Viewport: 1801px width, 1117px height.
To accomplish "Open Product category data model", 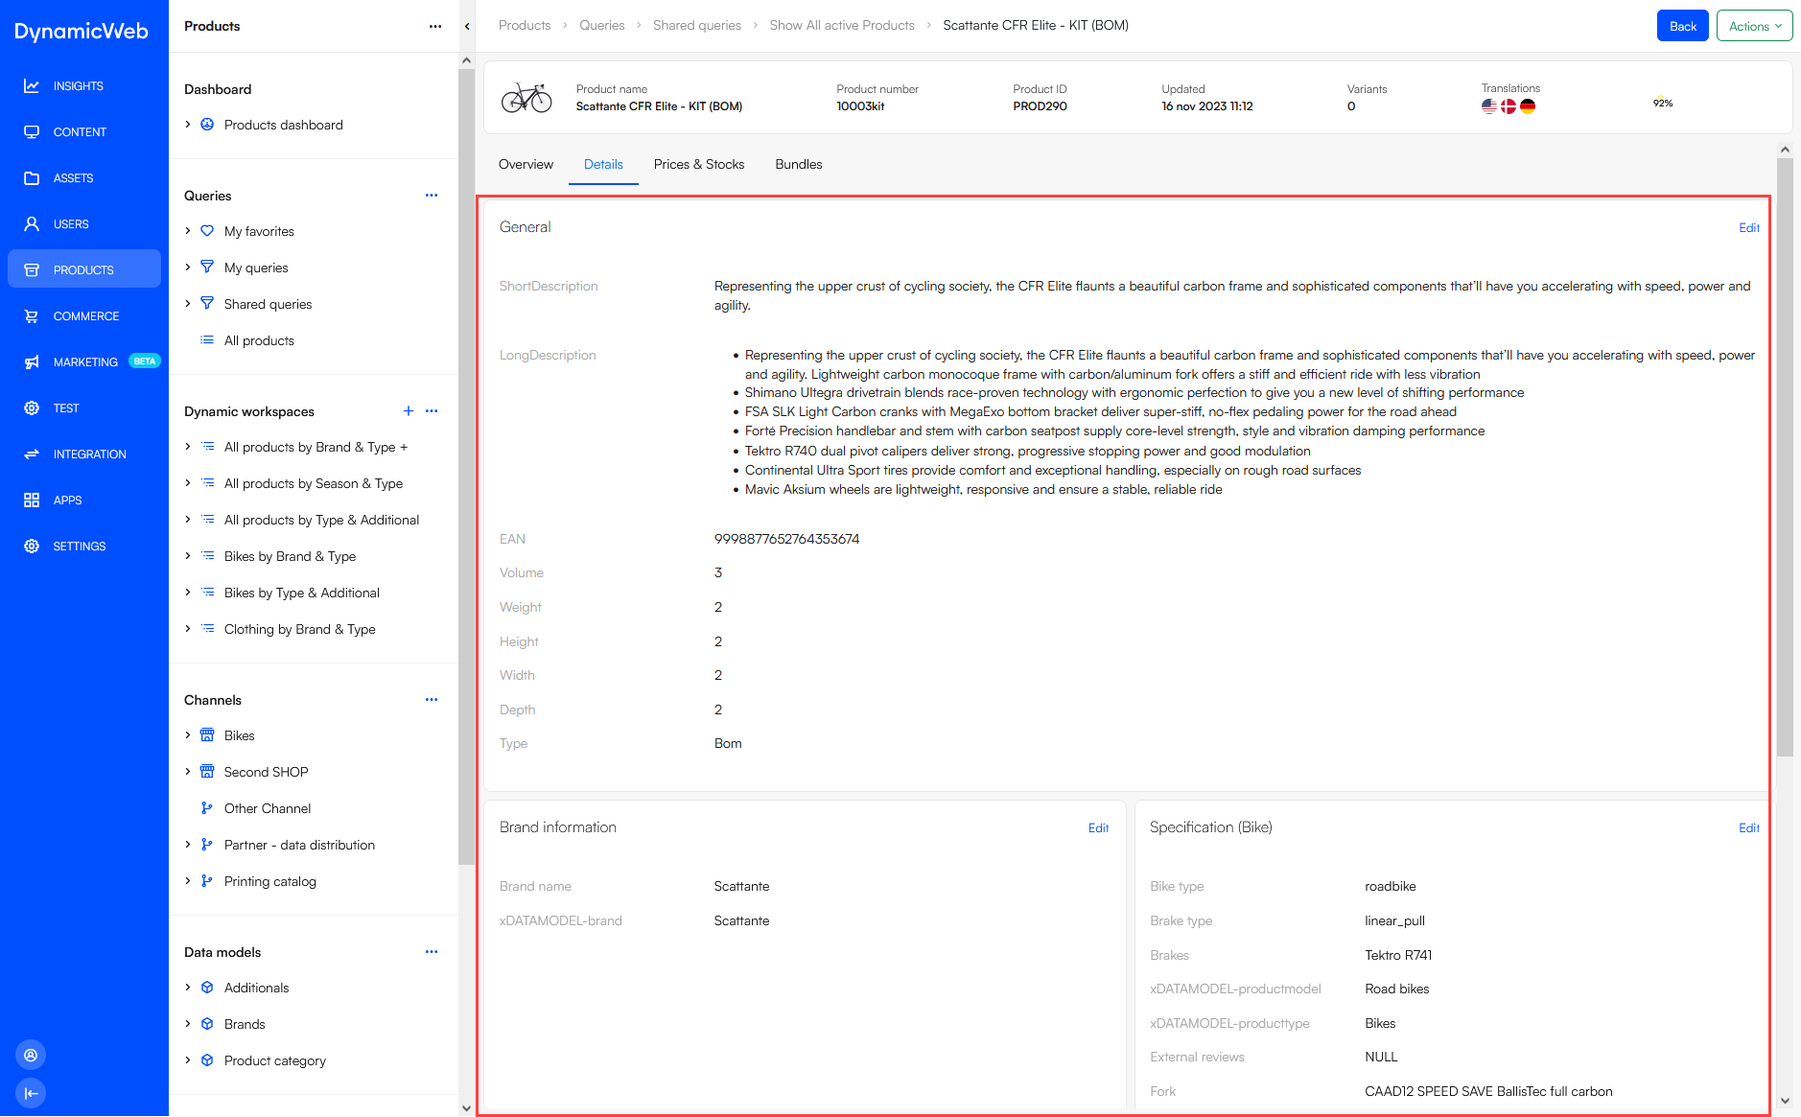I will [x=275, y=1060].
